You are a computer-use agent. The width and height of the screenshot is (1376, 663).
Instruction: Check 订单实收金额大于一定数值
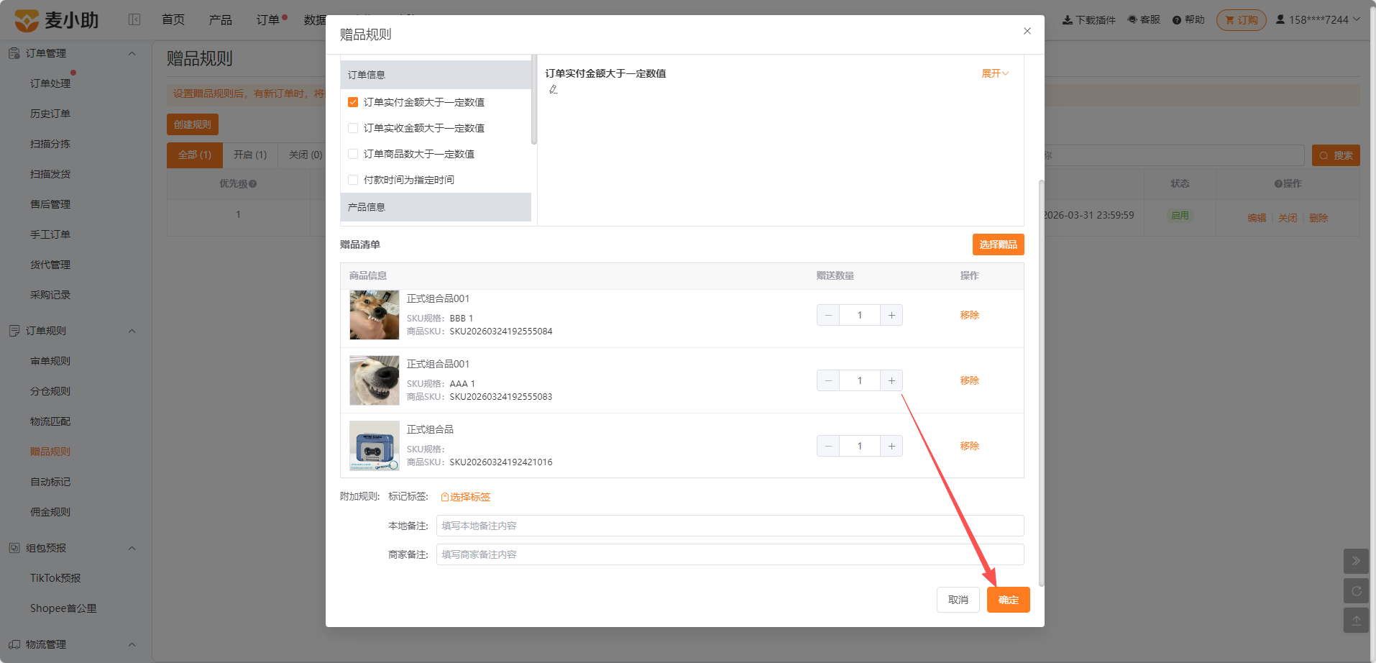(353, 128)
